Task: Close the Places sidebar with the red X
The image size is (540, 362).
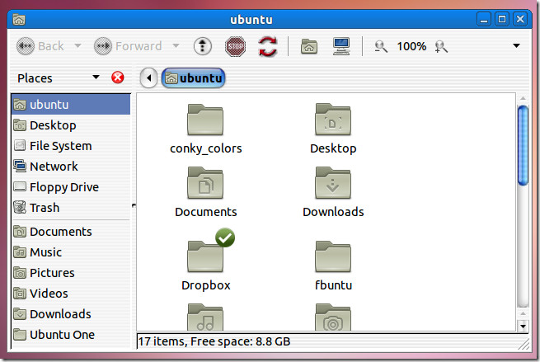Action: click(x=118, y=78)
